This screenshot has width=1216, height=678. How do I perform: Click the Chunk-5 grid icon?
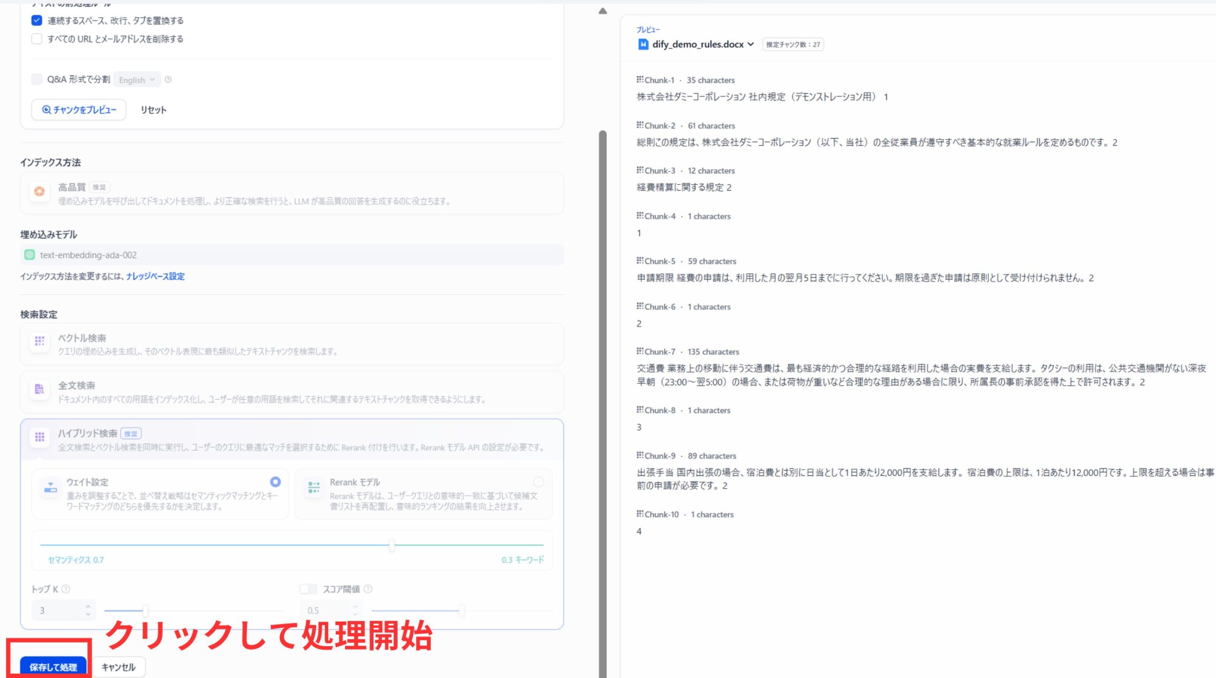point(640,260)
